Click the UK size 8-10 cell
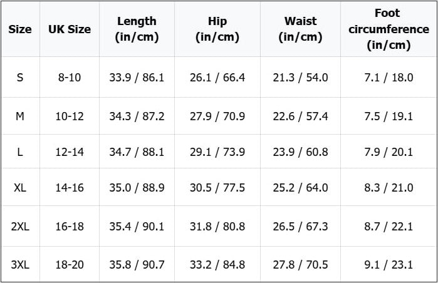The width and height of the screenshot is (438, 283). coord(70,78)
